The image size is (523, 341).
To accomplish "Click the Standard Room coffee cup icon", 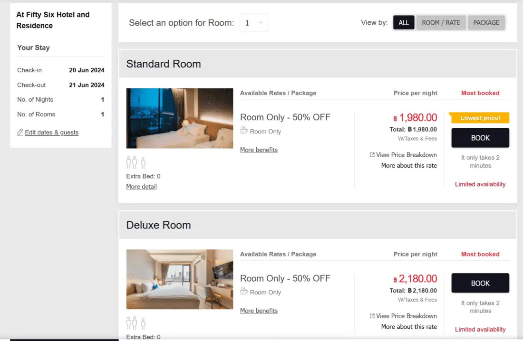I will 244,131.
